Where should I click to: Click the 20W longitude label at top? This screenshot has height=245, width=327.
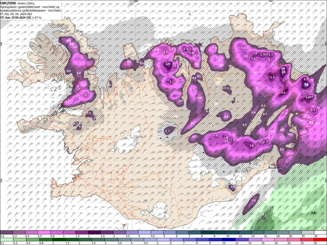point(136,1)
